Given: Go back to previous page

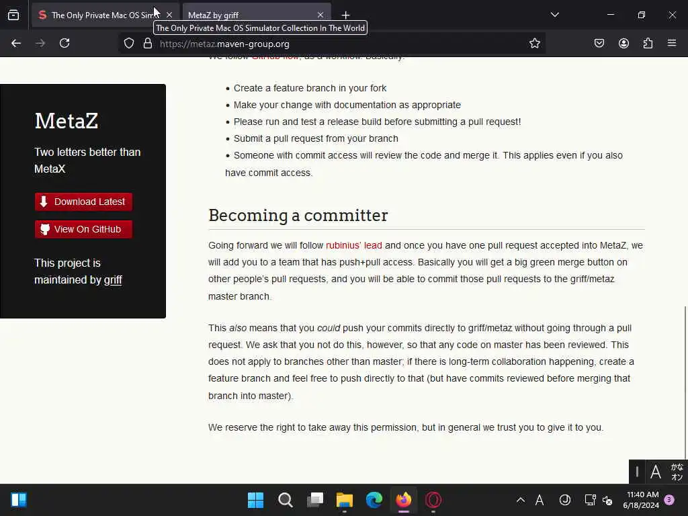Looking at the screenshot, I should [16, 44].
